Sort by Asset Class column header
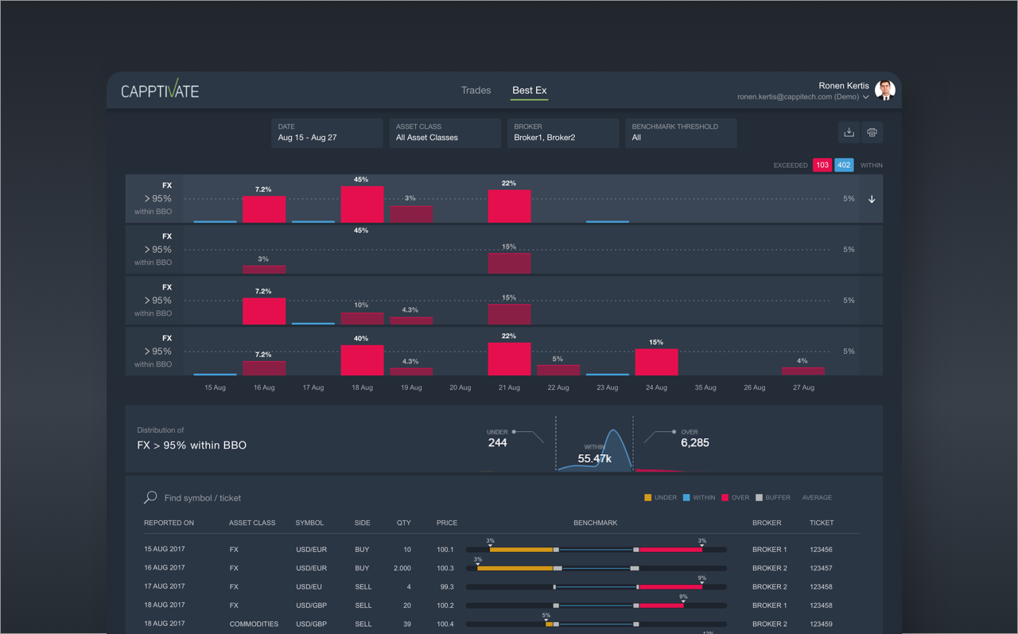The width and height of the screenshot is (1018, 634). [252, 523]
